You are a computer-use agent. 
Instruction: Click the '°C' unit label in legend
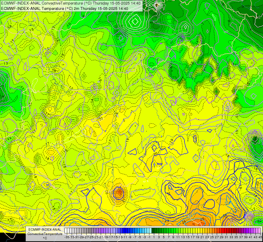[x=45, y=238]
